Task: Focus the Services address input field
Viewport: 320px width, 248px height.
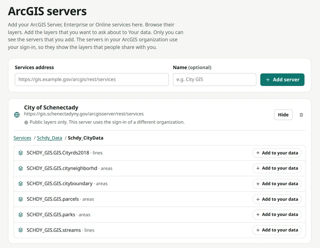Action: pos(92,79)
